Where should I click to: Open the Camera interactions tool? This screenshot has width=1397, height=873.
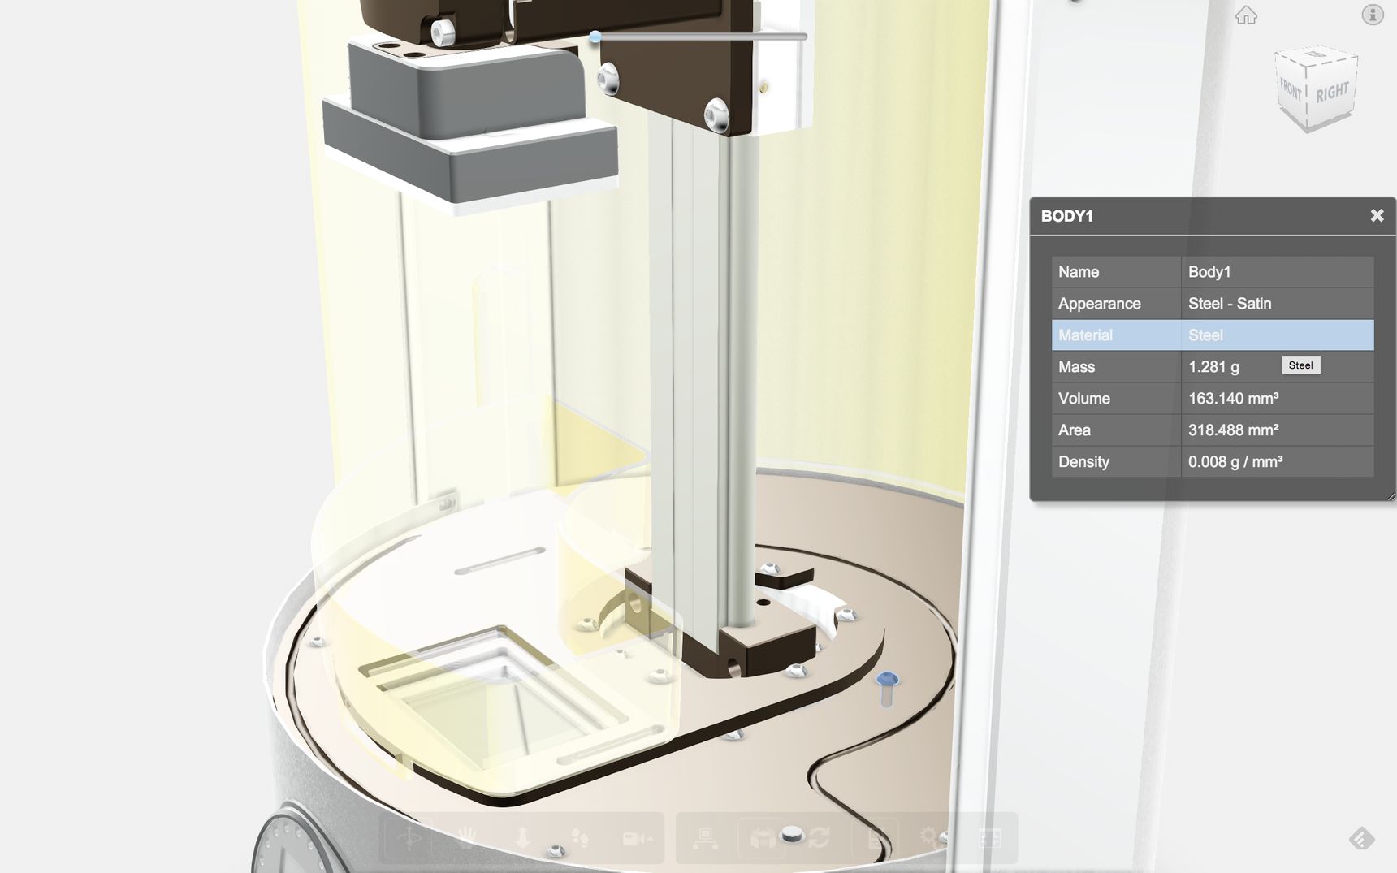(x=637, y=837)
